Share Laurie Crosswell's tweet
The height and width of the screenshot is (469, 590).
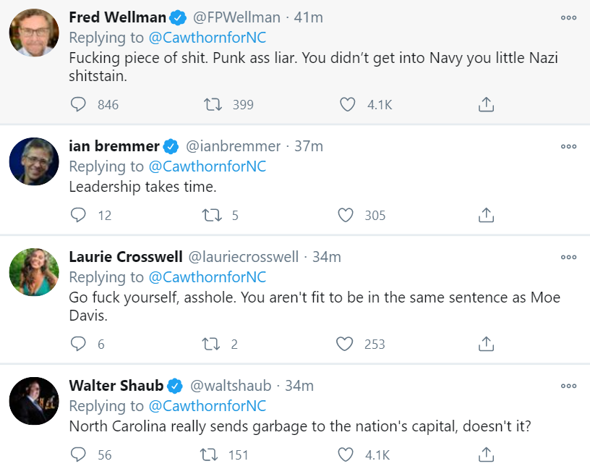487,344
